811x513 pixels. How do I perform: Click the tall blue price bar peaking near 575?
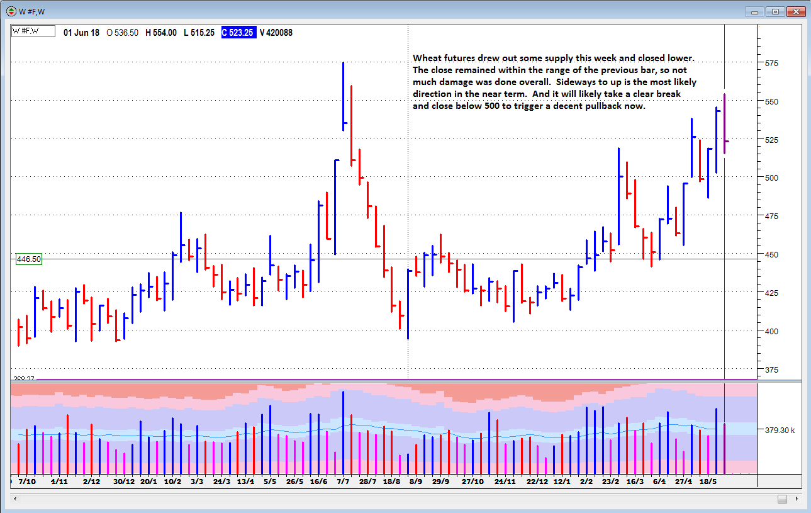pyautogui.click(x=344, y=96)
